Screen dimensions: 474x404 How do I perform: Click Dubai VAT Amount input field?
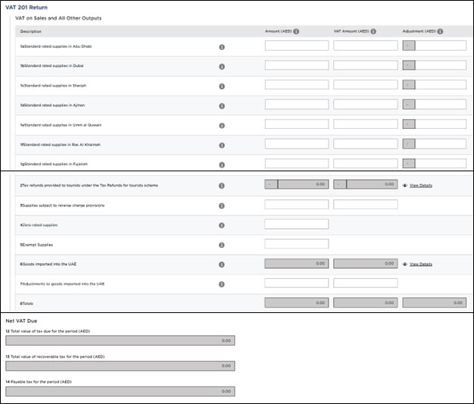coord(366,65)
